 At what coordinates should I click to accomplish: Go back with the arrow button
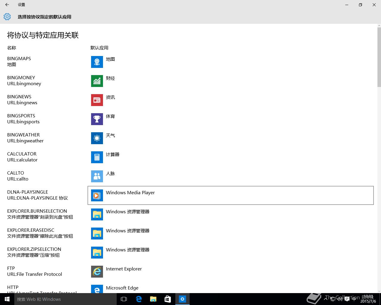coord(7,5)
